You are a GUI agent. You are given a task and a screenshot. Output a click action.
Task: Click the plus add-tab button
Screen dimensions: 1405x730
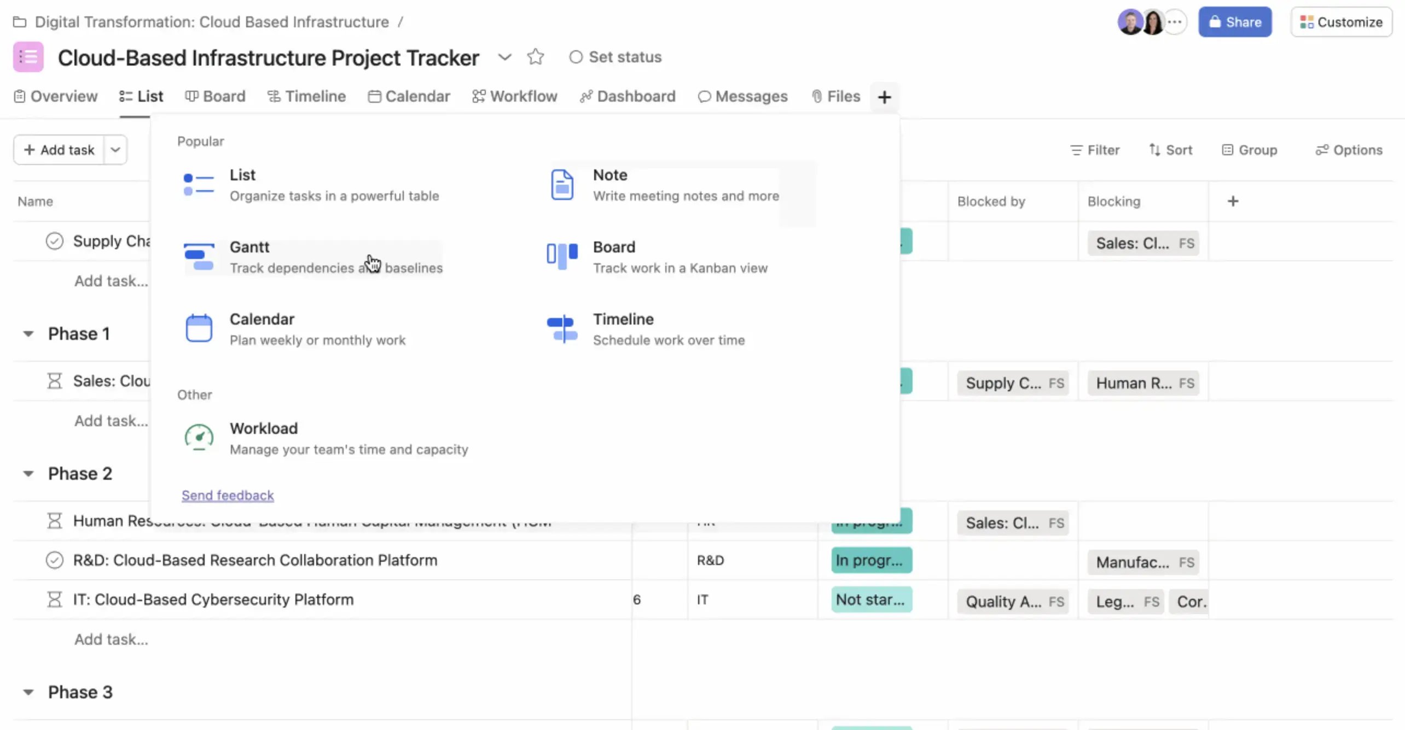pos(884,97)
